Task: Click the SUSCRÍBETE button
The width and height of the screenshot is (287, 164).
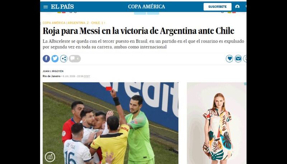Action: point(217,7)
